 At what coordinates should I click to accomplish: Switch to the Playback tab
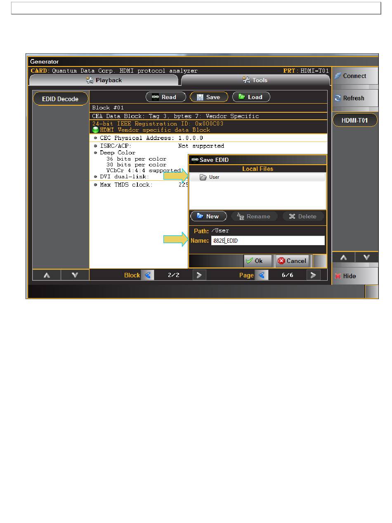coord(104,80)
